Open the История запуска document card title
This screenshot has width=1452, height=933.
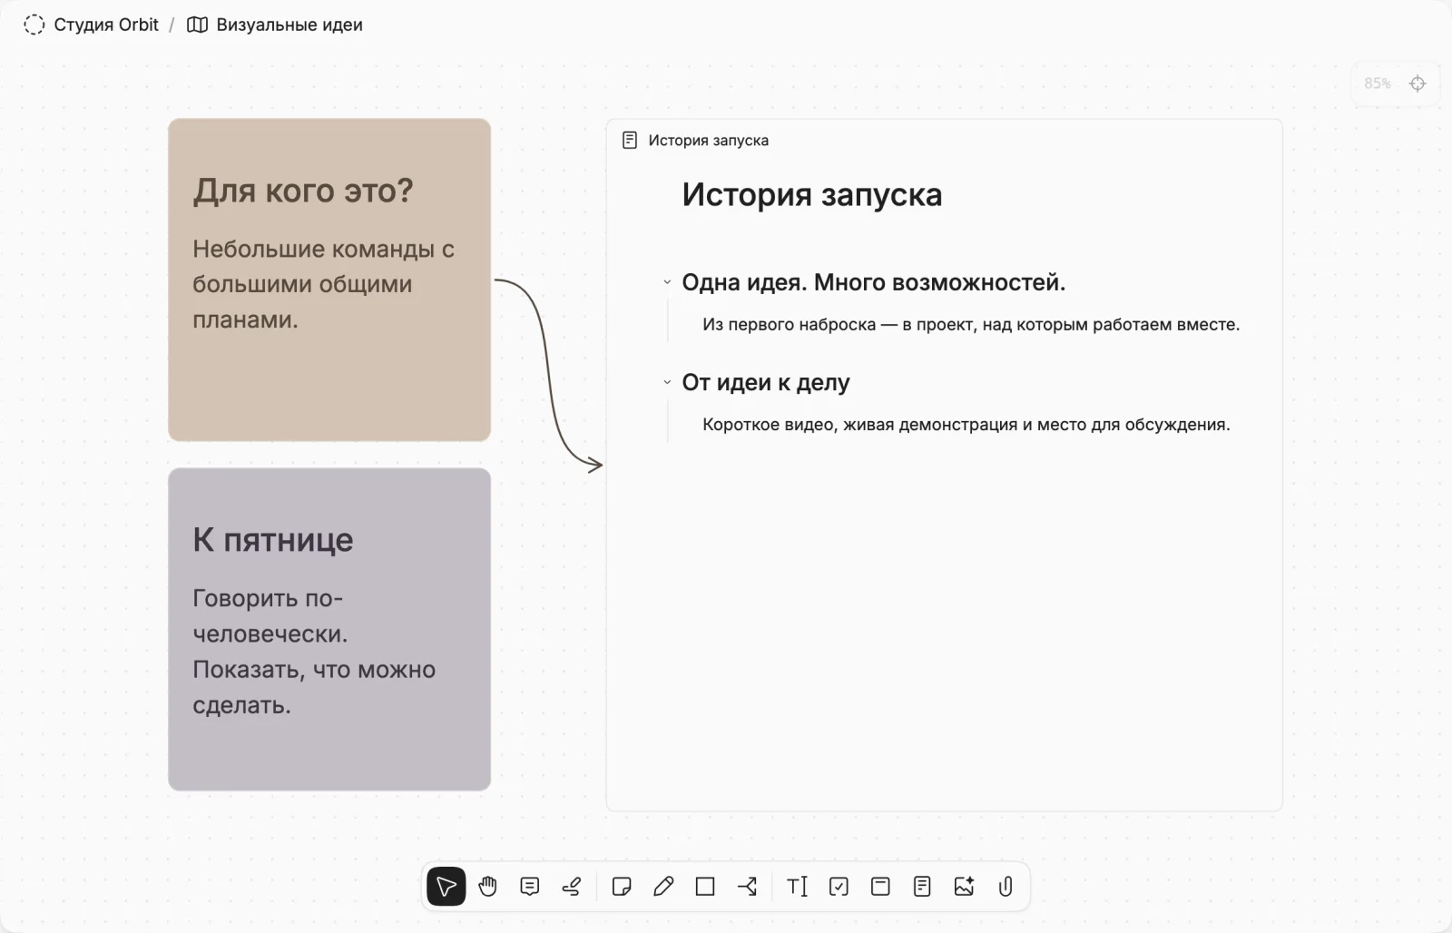[x=709, y=140]
